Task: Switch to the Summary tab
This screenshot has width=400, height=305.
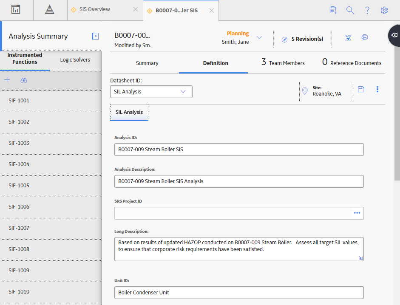Action: [147, 63]
